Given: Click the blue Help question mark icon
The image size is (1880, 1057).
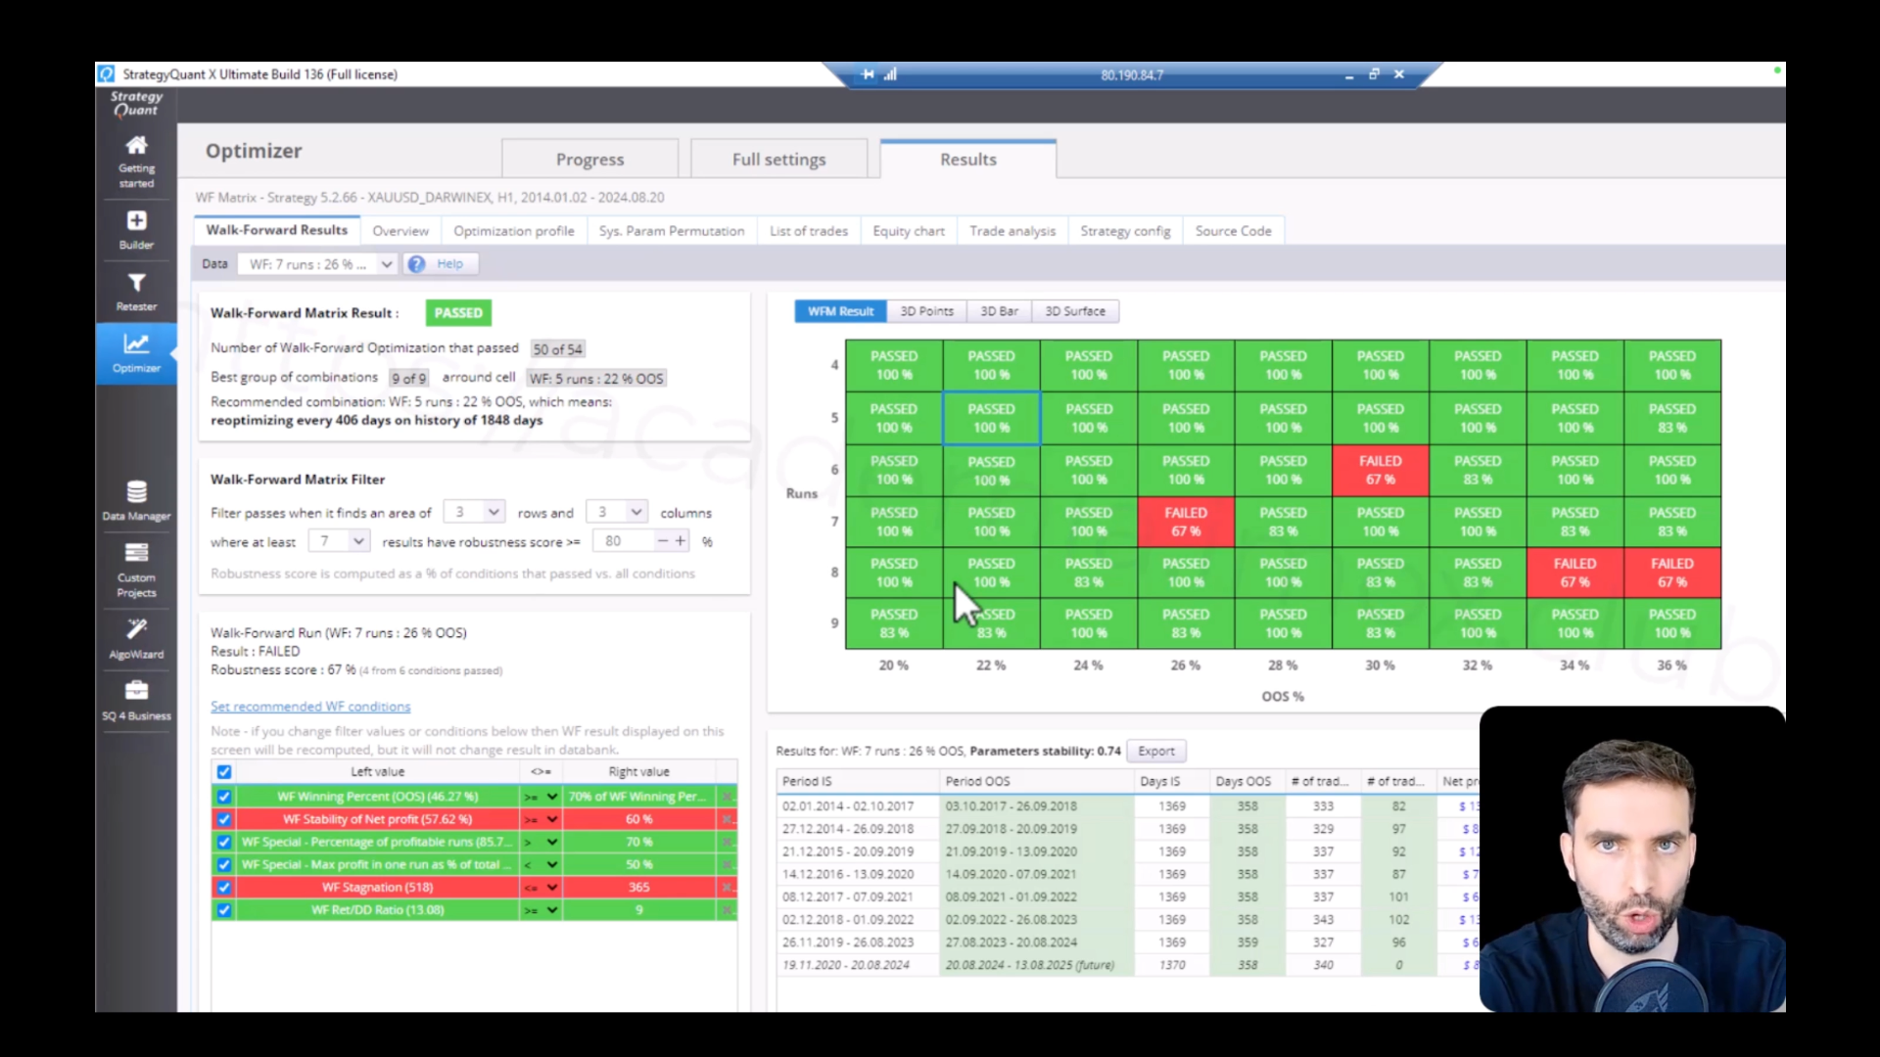Looking at the screenshot, I should tap(417, 264).
